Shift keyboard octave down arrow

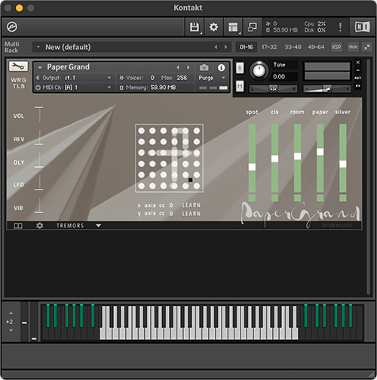click(11, 330)
